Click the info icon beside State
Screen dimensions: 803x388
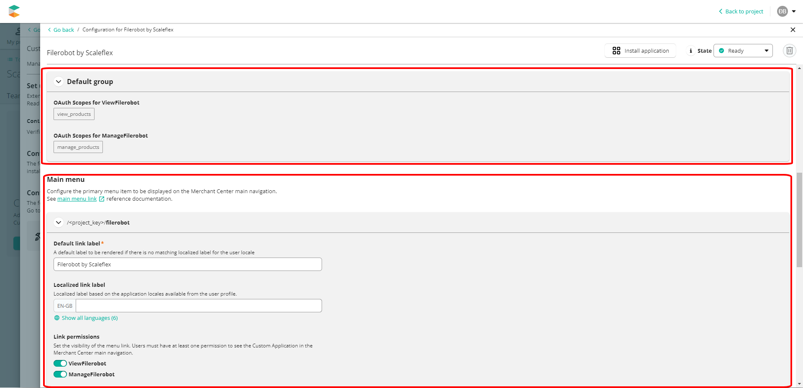pyautogui.click(x=690, y=51)
